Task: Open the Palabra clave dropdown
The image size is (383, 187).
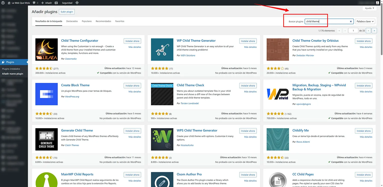Action: pos(365,22)
